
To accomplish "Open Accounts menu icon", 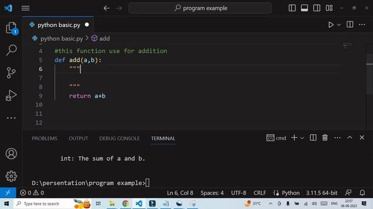I will [x=11, y=153].
